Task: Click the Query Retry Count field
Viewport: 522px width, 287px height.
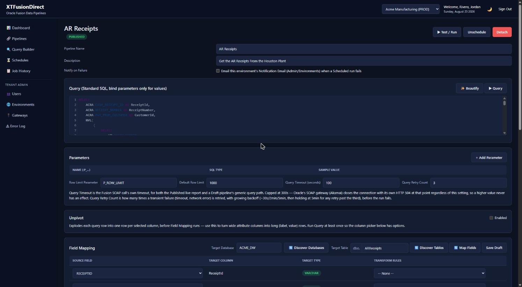Action: tap(469, 183)
